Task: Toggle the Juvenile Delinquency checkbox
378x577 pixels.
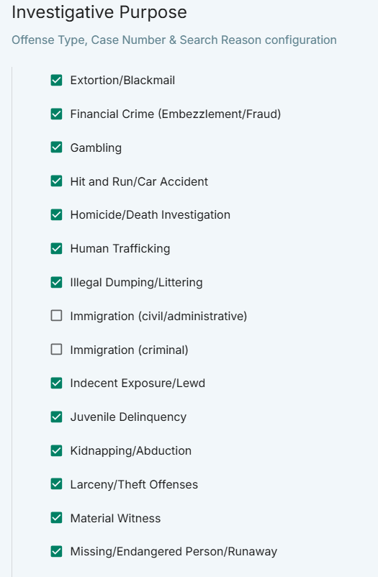Action: click(56, 417)
